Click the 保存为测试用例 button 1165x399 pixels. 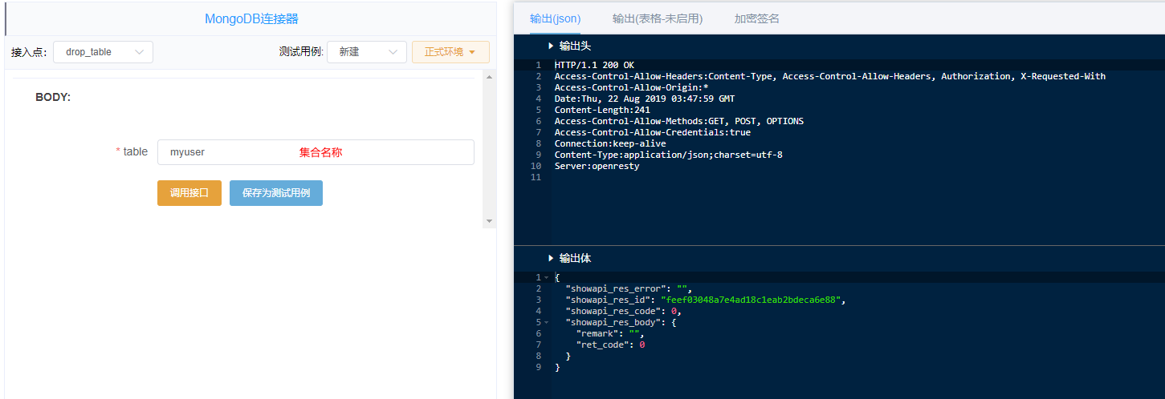[276, 193]
